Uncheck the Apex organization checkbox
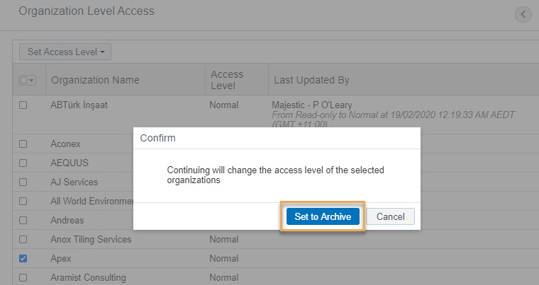 click(23, 258)
